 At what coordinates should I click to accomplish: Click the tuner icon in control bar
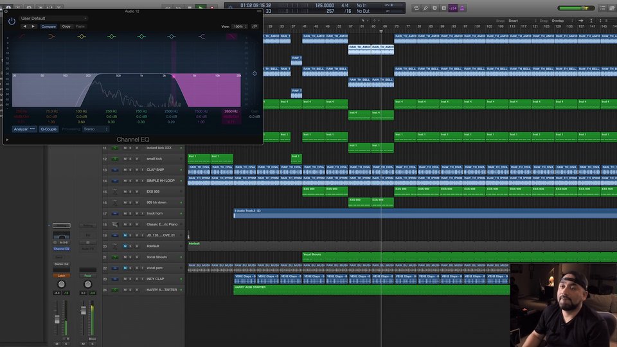425,8
